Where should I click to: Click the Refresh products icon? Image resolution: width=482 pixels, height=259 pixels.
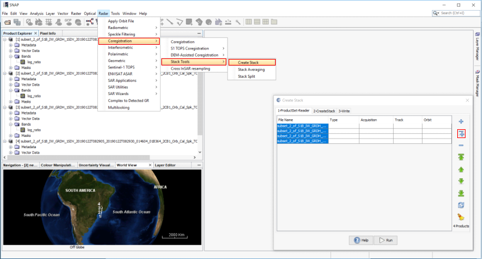pos(461,205)
